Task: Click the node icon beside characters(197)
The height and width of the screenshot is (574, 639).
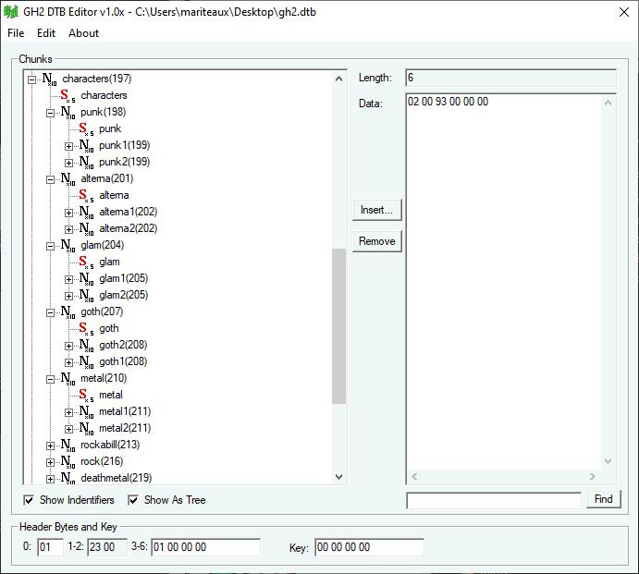Action: [x=50, y=79]
